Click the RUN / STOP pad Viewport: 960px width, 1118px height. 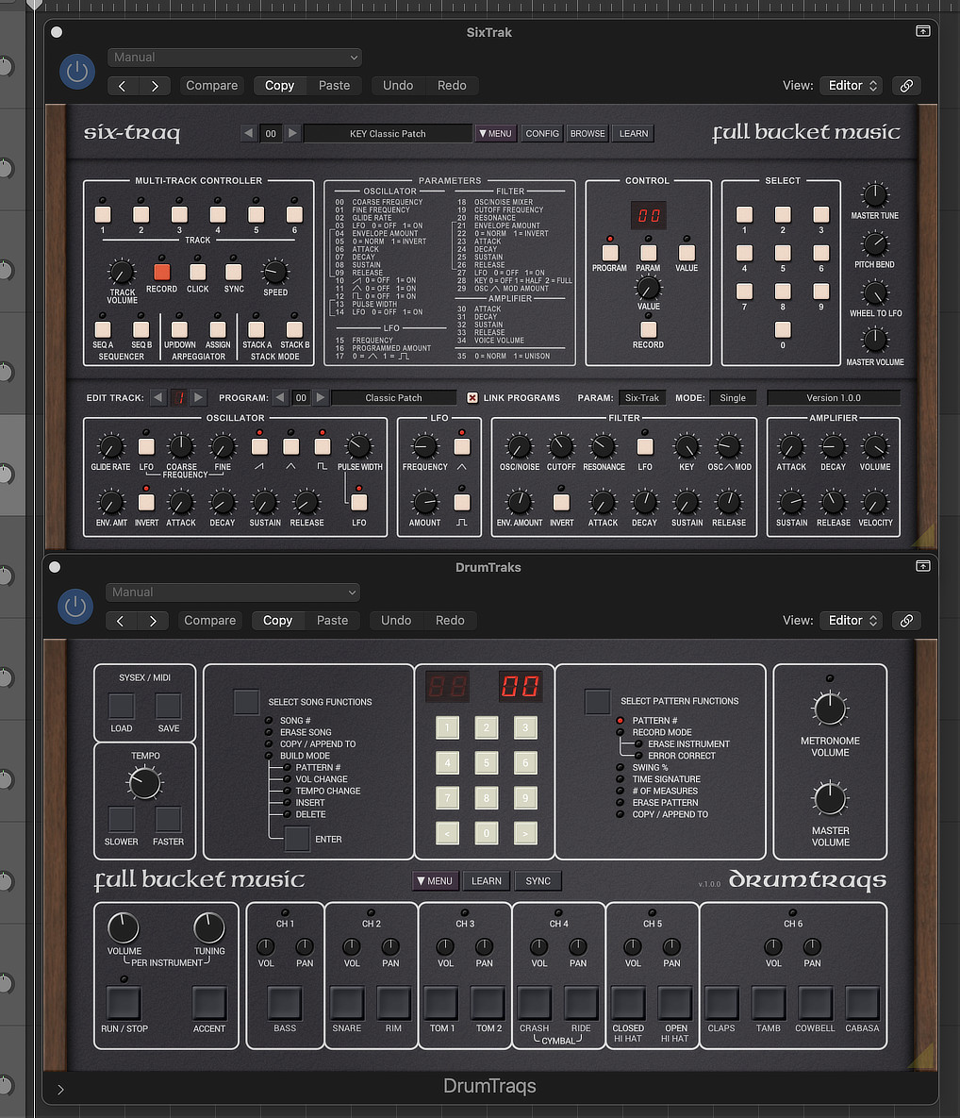124,1003
